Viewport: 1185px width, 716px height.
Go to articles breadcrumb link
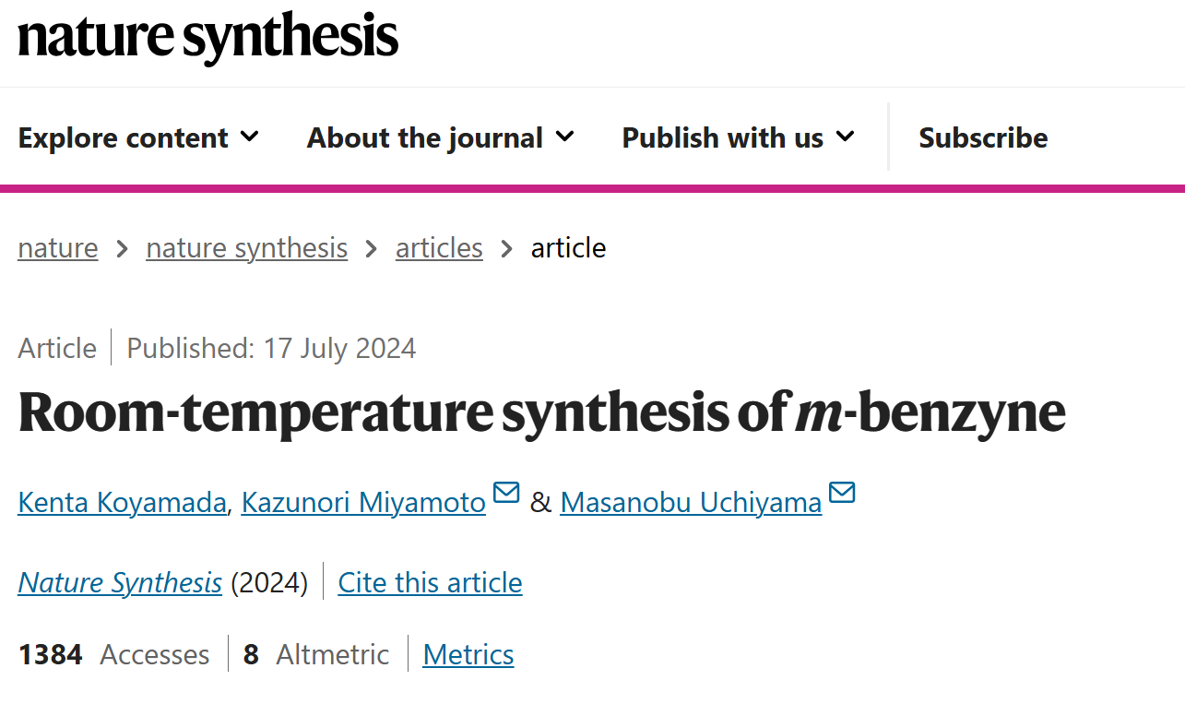point(439,248)
